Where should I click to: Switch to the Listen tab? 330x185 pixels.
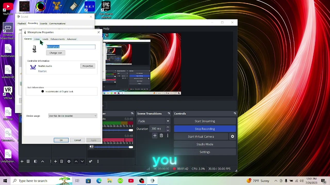click(x=37, y=39)
